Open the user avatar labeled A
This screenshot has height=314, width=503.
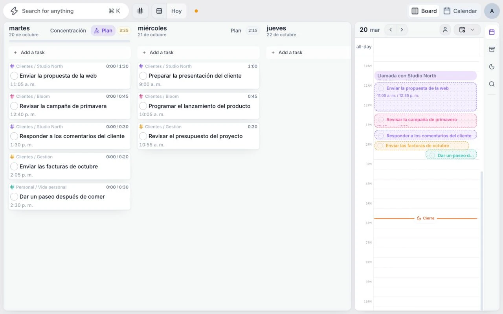pyautogui.click(x=492, y=11)
